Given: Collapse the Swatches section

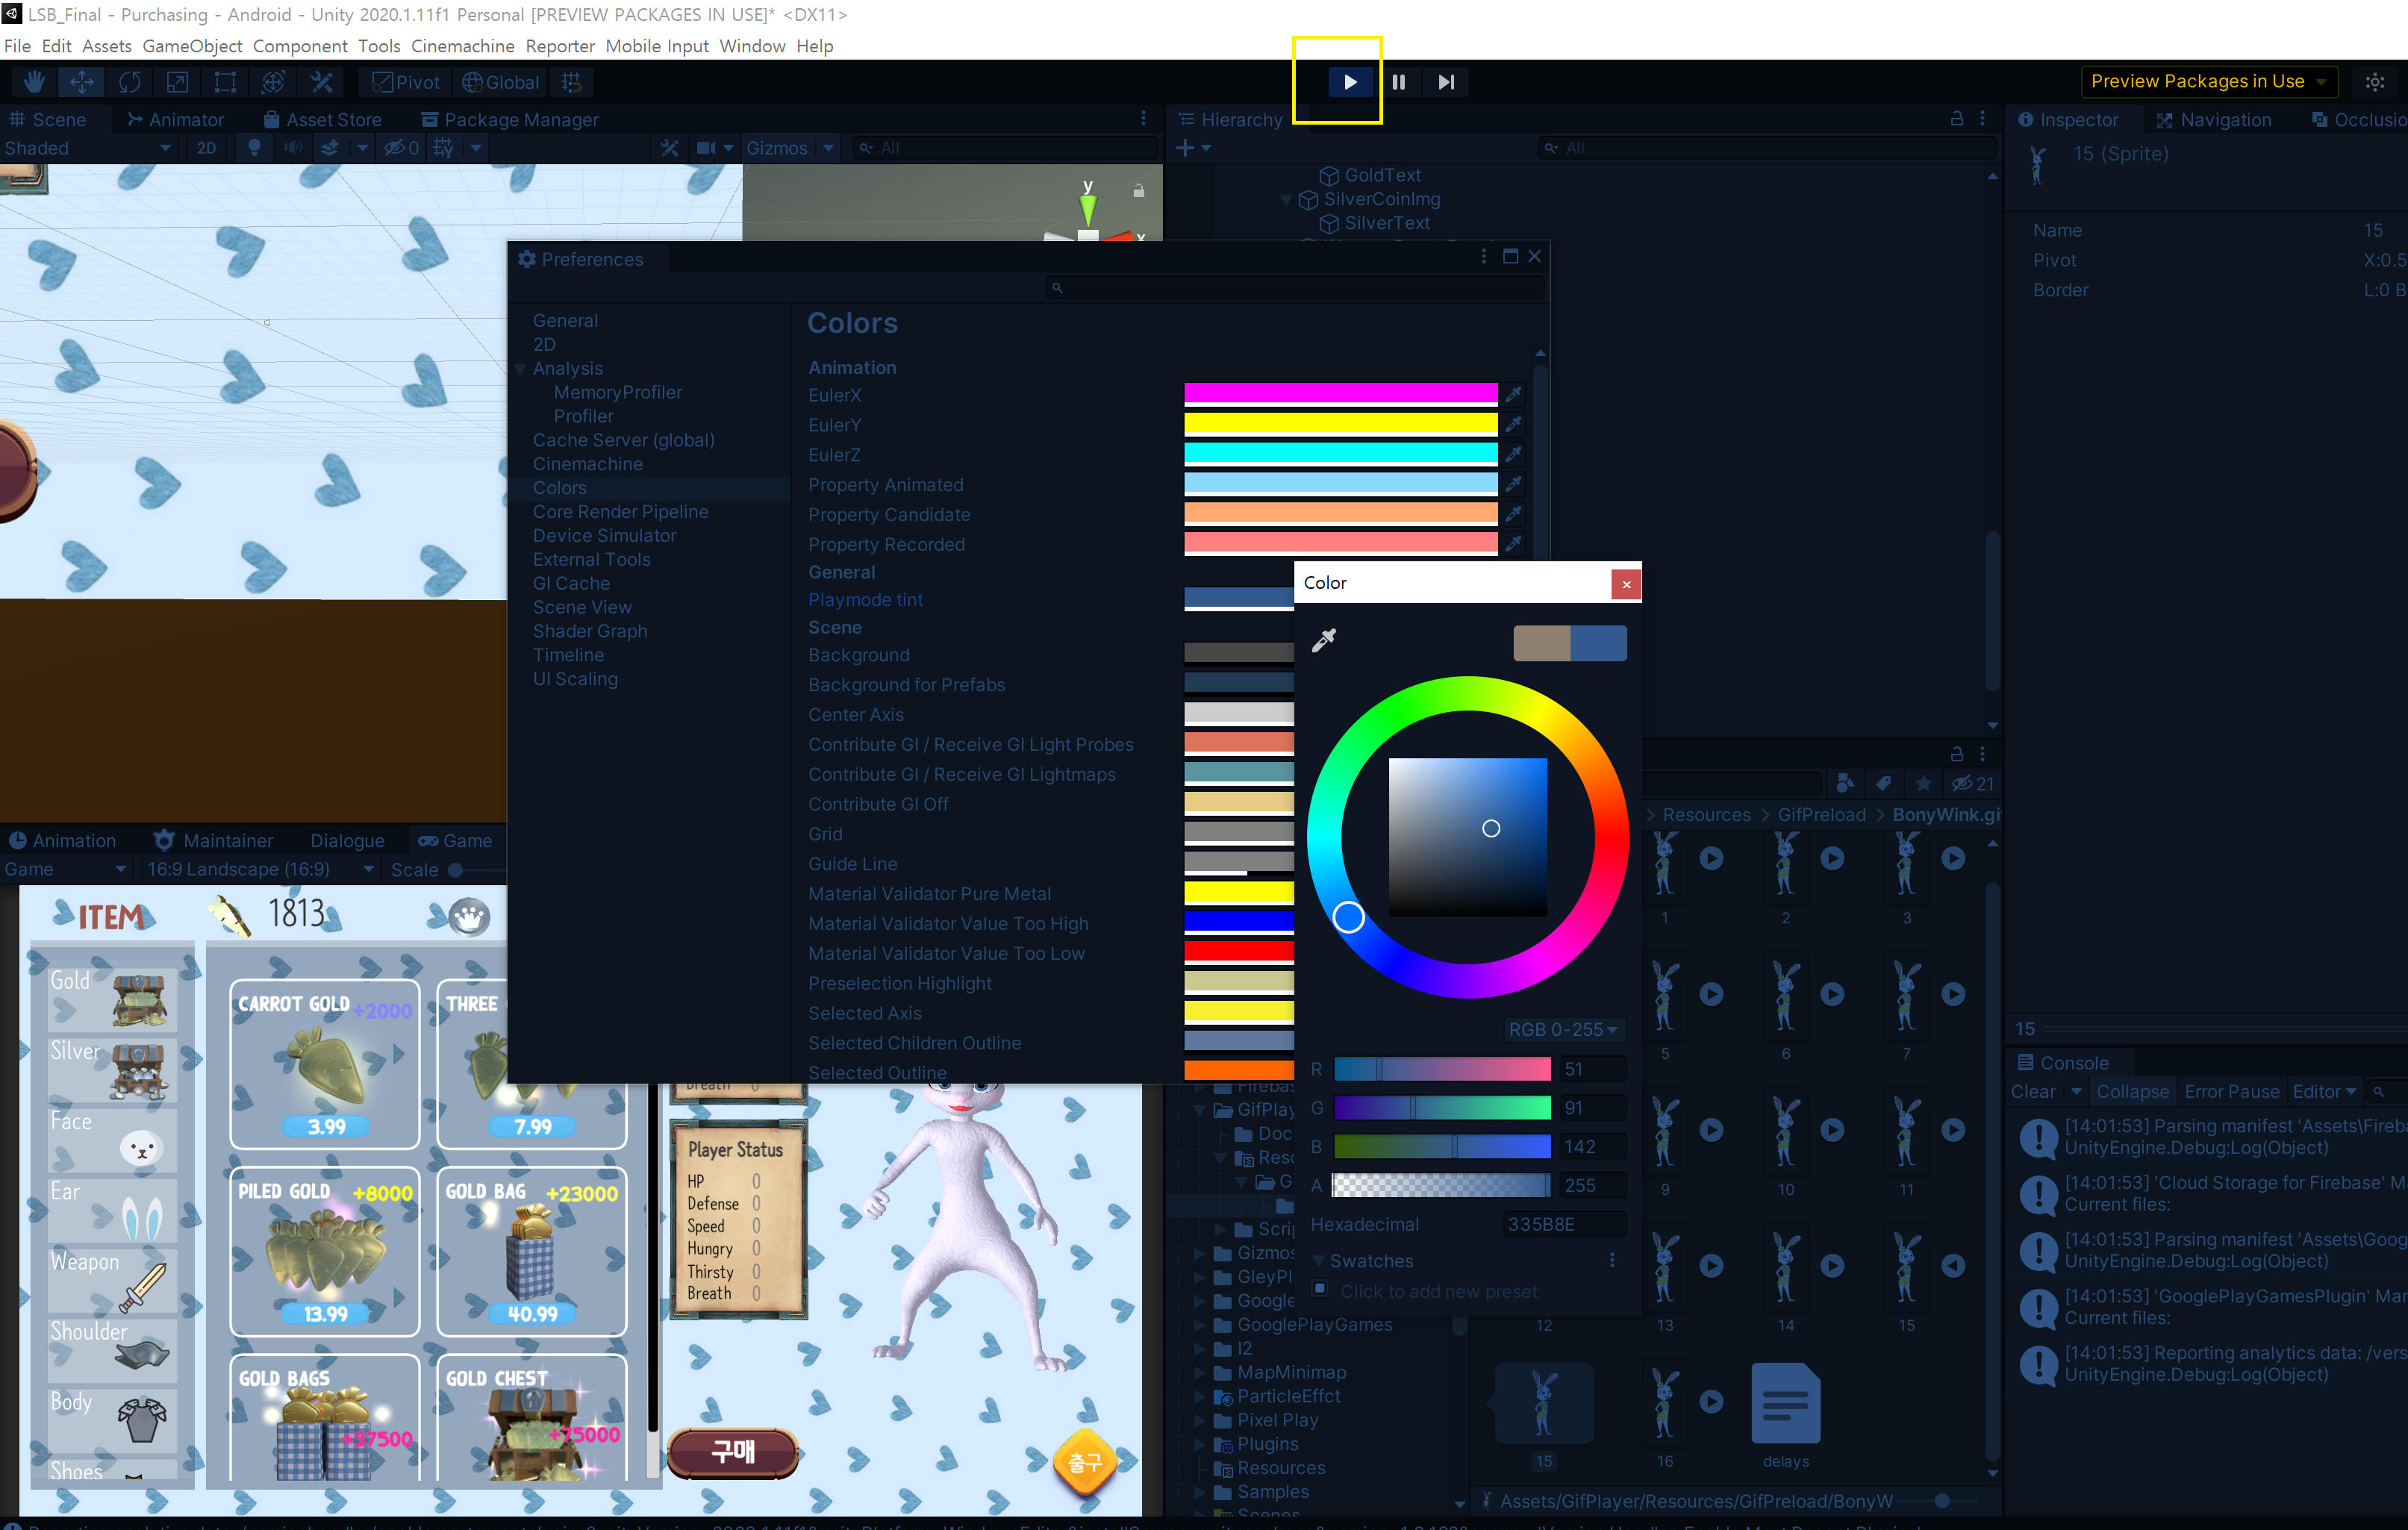Looking at the screenshot, I should coord(1319,1261).
